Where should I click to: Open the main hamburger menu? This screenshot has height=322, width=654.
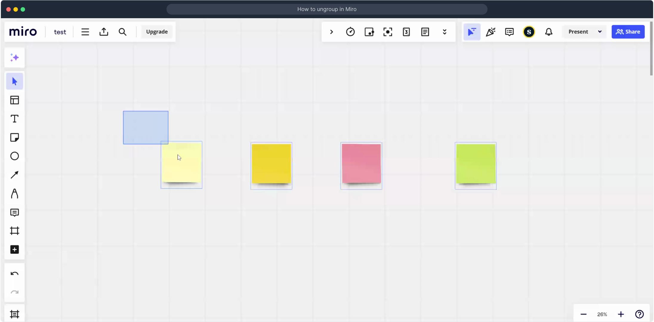(x=85, y=32)
